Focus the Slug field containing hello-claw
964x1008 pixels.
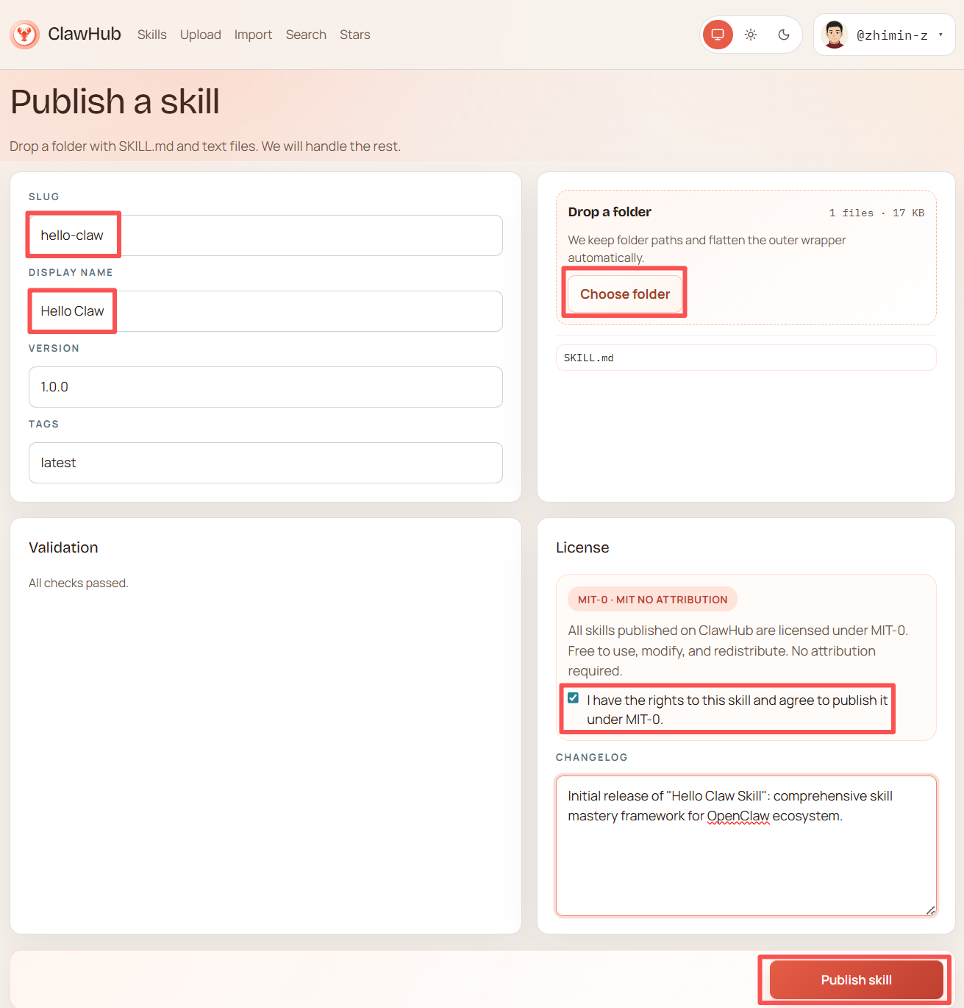[265, 235]
